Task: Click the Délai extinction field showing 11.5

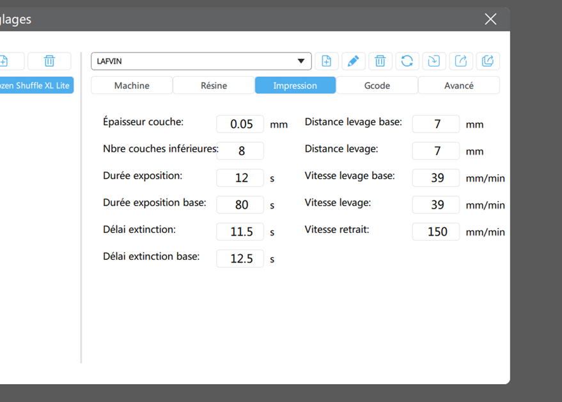Action: [240, 232]
